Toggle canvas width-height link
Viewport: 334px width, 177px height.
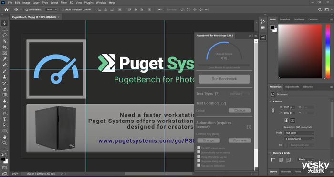tap(273, 110)
